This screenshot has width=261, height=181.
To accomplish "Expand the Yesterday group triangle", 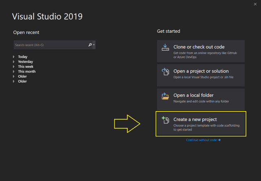I will 13,62.
